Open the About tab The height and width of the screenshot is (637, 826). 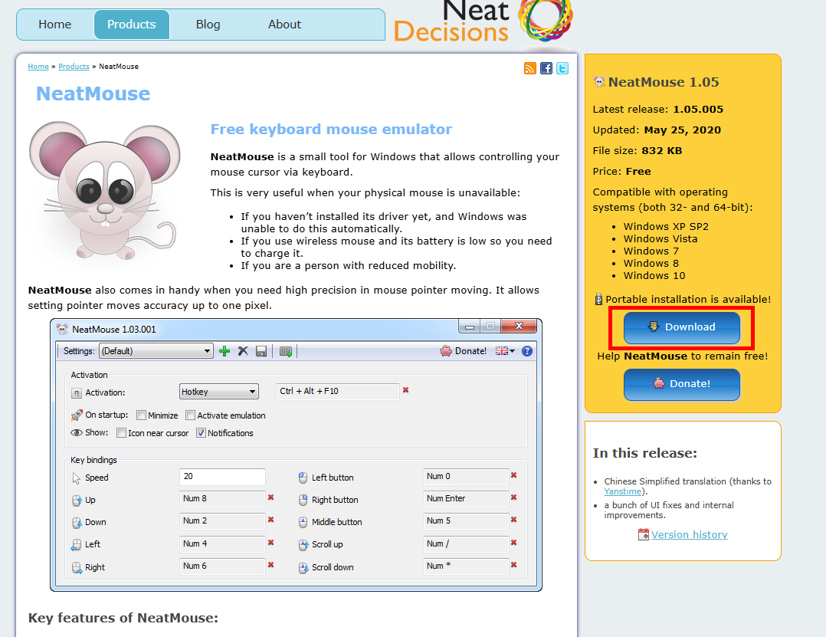pyautogui.click(x=284, y=25)
